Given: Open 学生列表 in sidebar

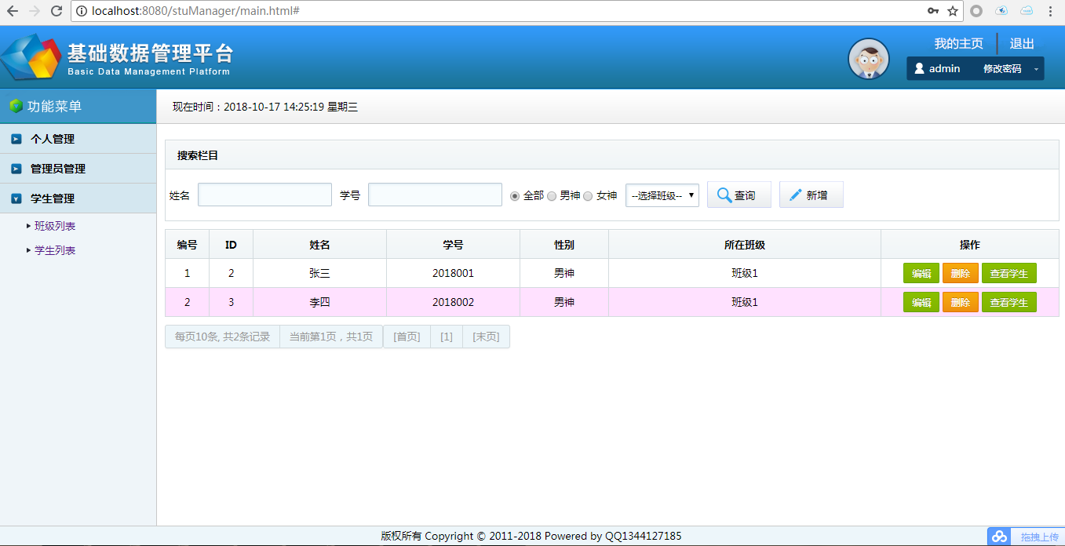Looking at the screenshot, I should pyautogui.click(x=55, y=250).
